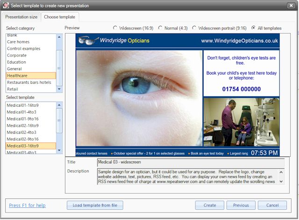Select template Medical02-16to9

point(31,125)
